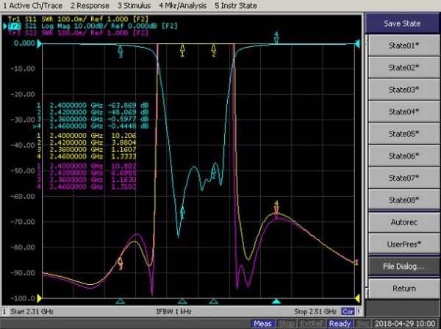
Task: Click softkey panel vertical scrollbar
Action: click(367, 166)
